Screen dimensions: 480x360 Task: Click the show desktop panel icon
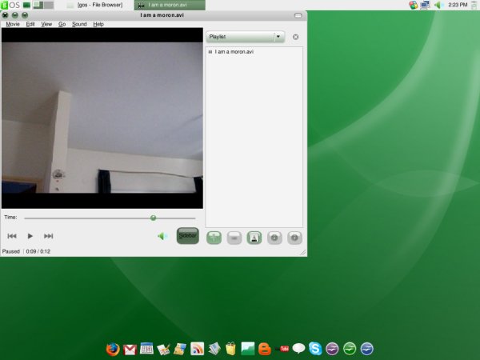point(26,5)
